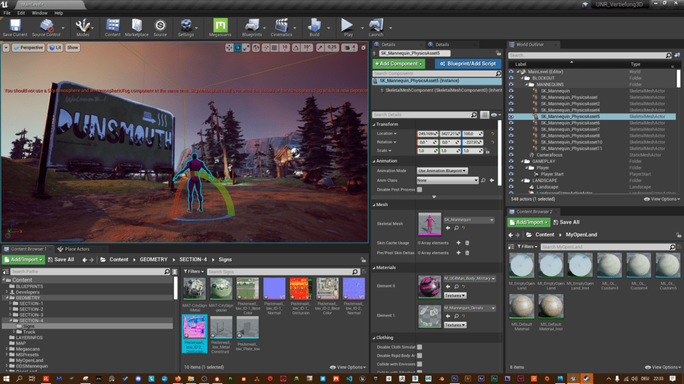Open Element 0 material dropdown
The width and height of the screenshot is (684, 384).
point(470,279)
